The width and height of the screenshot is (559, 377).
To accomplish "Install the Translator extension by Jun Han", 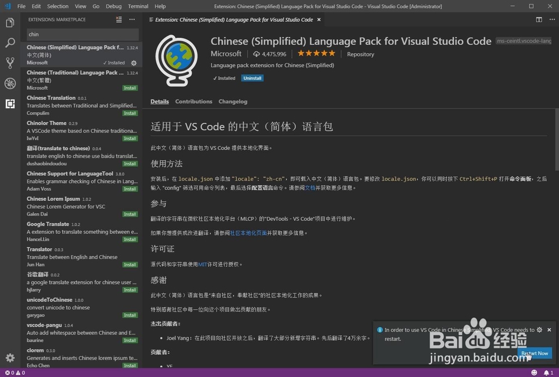I will (130, 265).
